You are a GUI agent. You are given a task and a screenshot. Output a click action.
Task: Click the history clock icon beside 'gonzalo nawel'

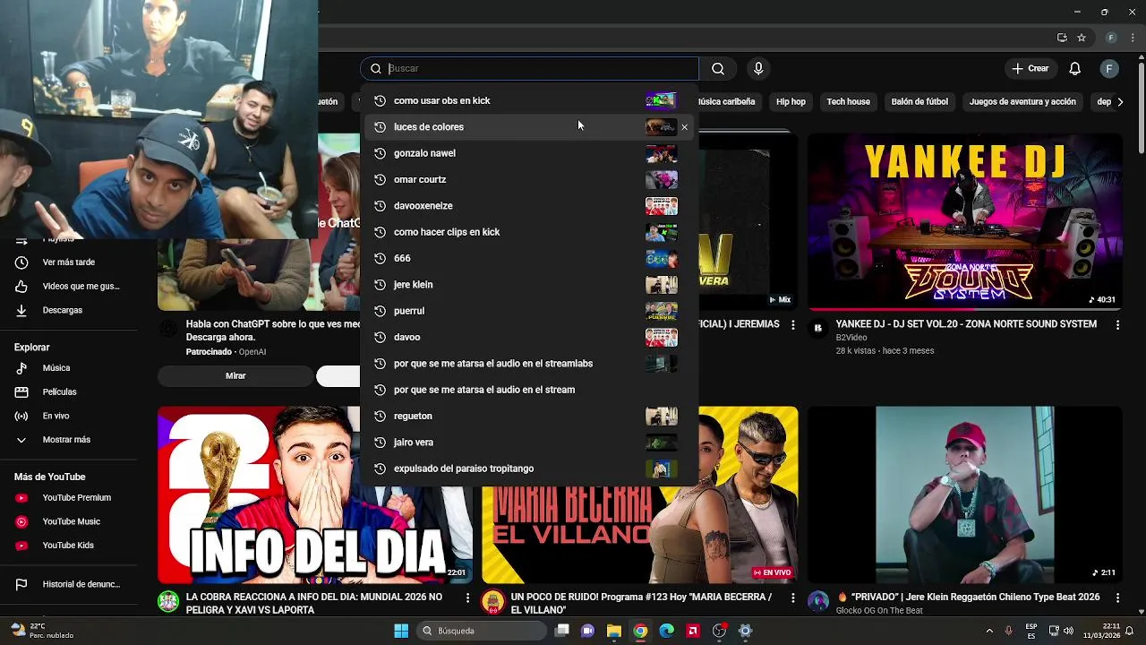coord(380,153)
